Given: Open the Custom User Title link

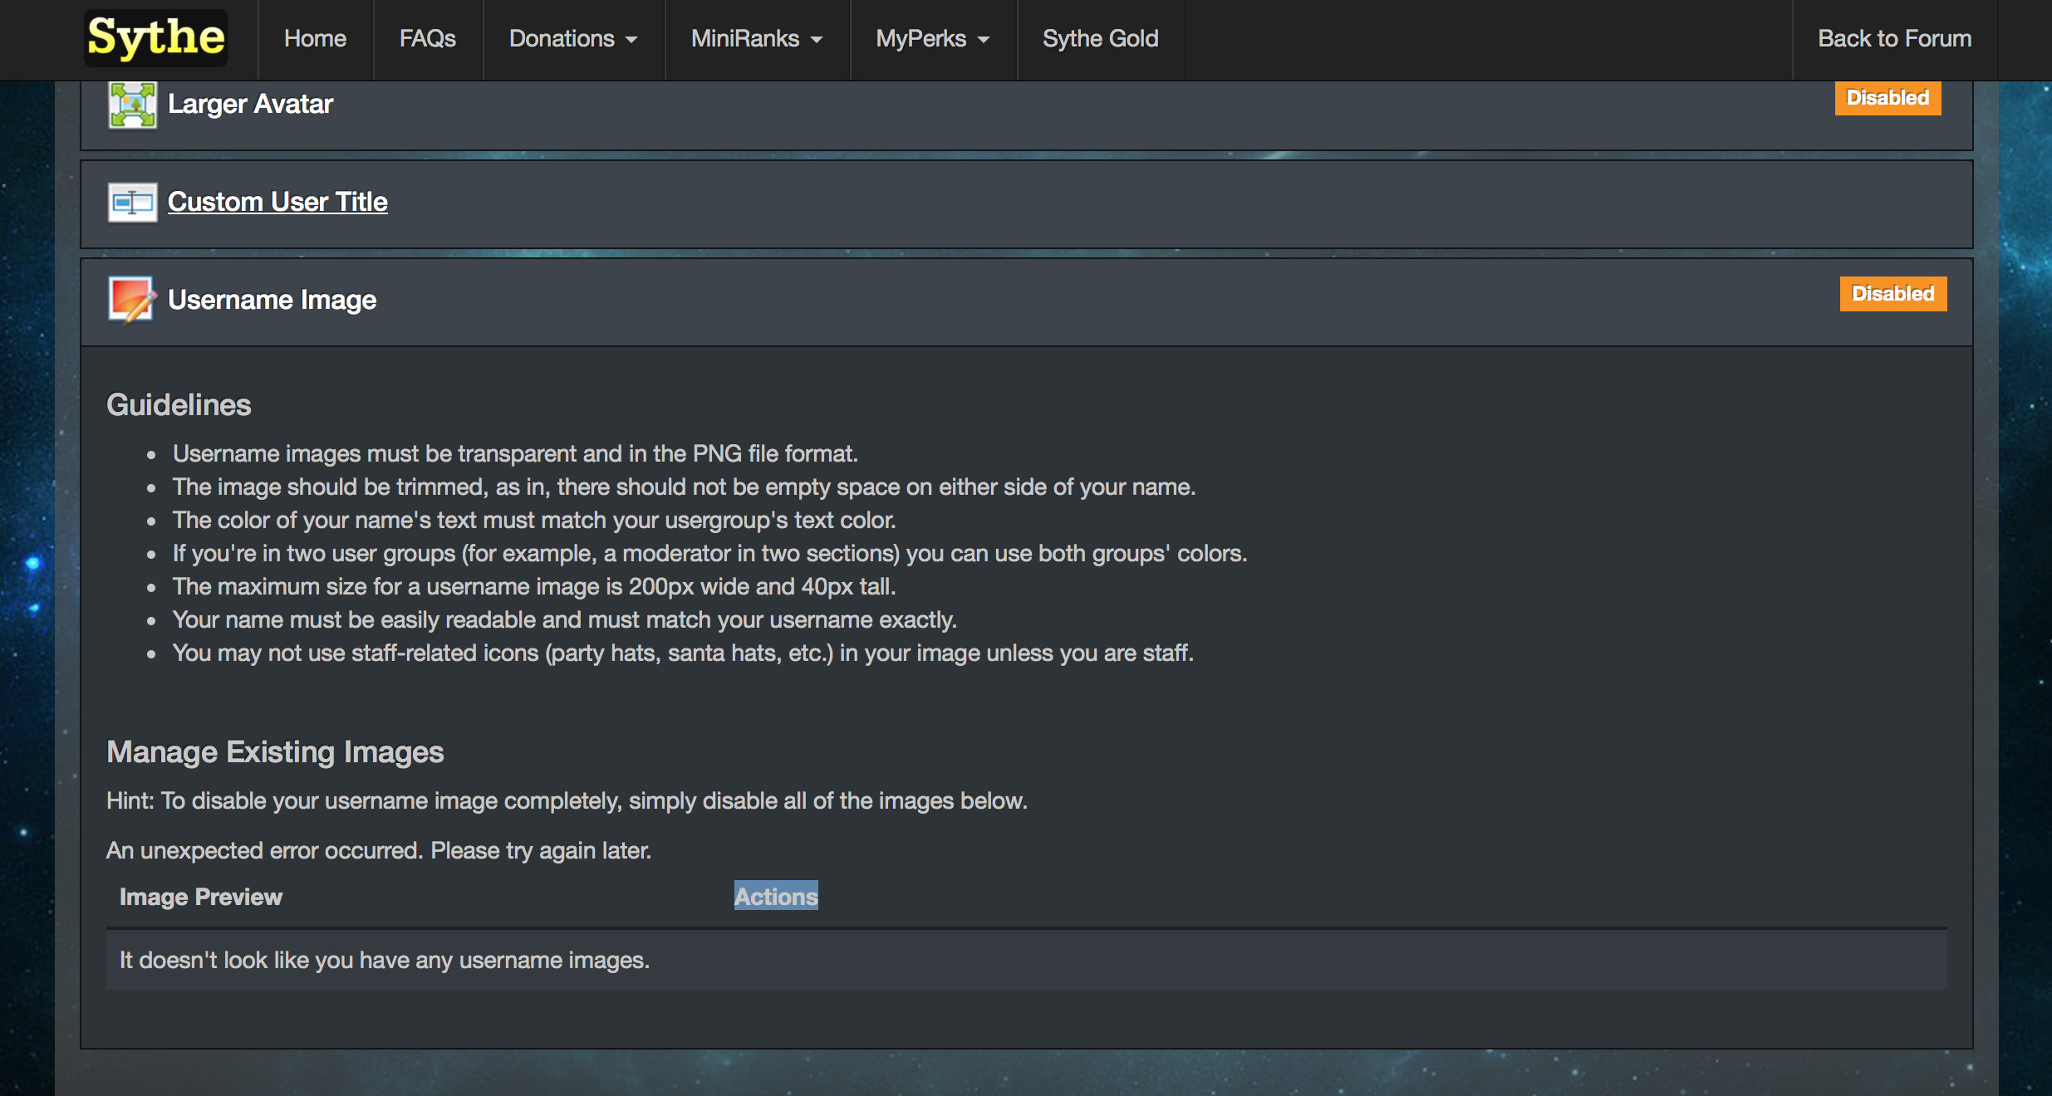Looking at the screenshot, I should click(277, 202).
